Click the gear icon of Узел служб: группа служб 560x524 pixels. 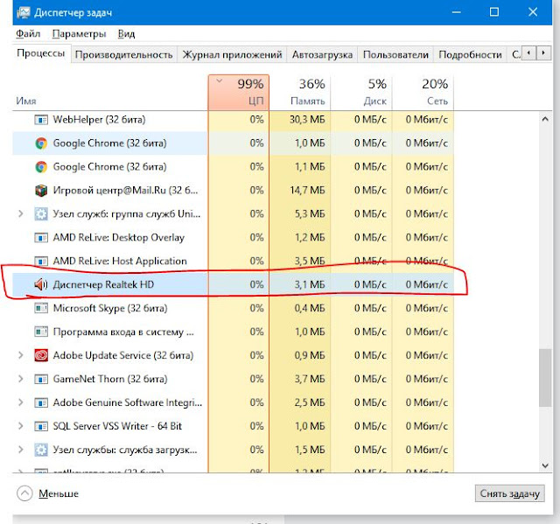point(41,213)
